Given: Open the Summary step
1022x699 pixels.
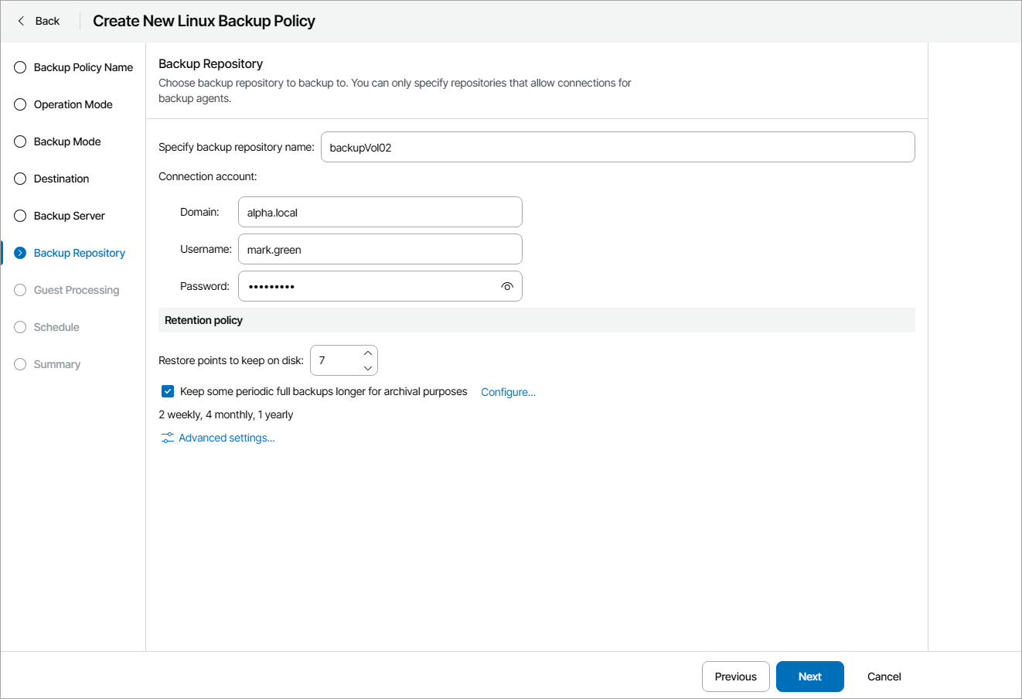Looking at the screenshot, I should [x=56, y=364].
